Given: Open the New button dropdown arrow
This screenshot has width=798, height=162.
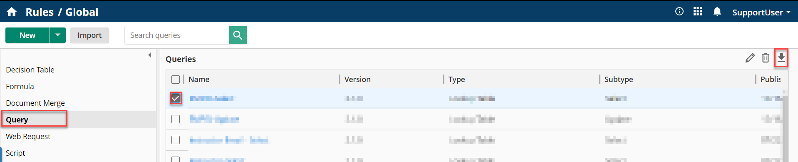Looking at the screenshot, I should tap(58, 35).
